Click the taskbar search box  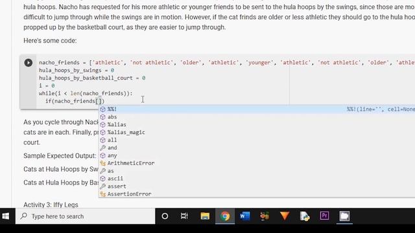pyautogui.click(x=85, y=216)
